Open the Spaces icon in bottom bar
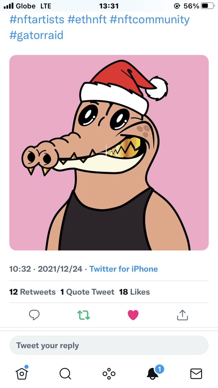Image resolution: width=218 pixels, height=388 pixels. point(109,374)
